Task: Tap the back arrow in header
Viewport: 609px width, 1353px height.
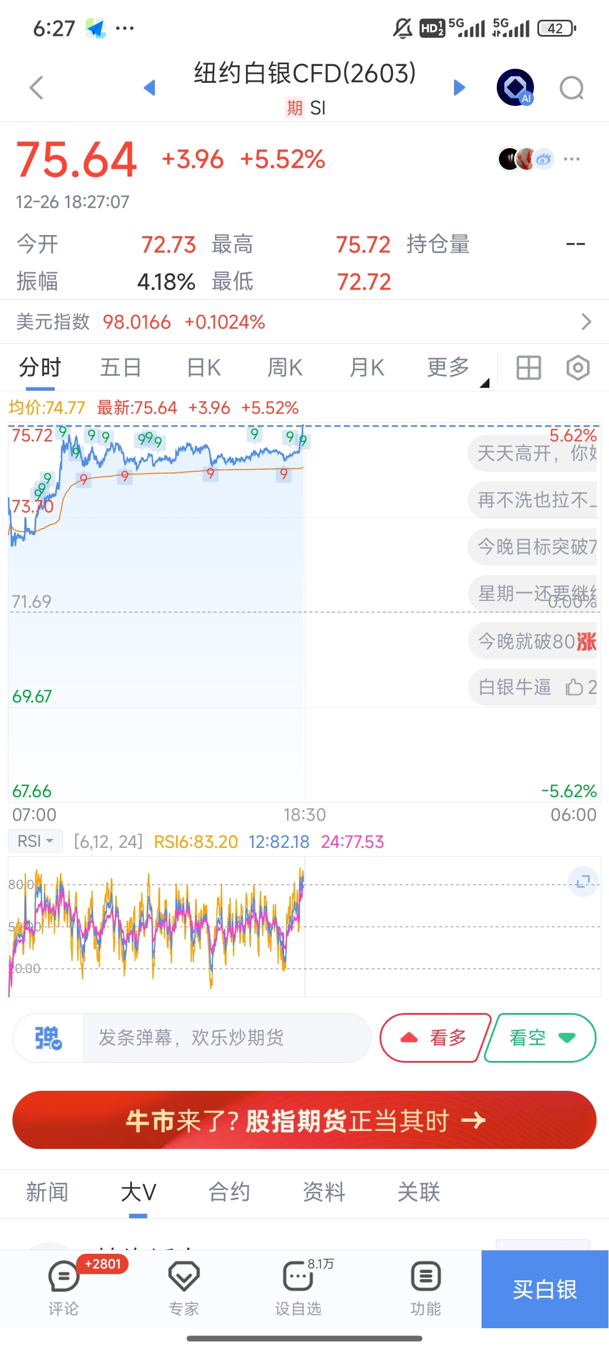Action: [36, 88]
